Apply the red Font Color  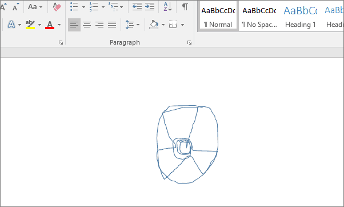[50, 25]
